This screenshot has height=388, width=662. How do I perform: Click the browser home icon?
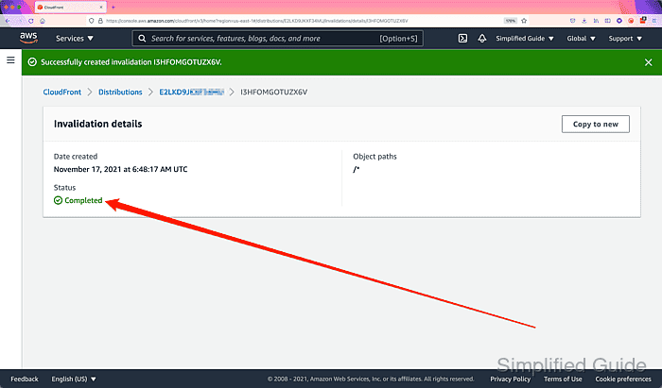pyautogui.click(x=43, y=21)
